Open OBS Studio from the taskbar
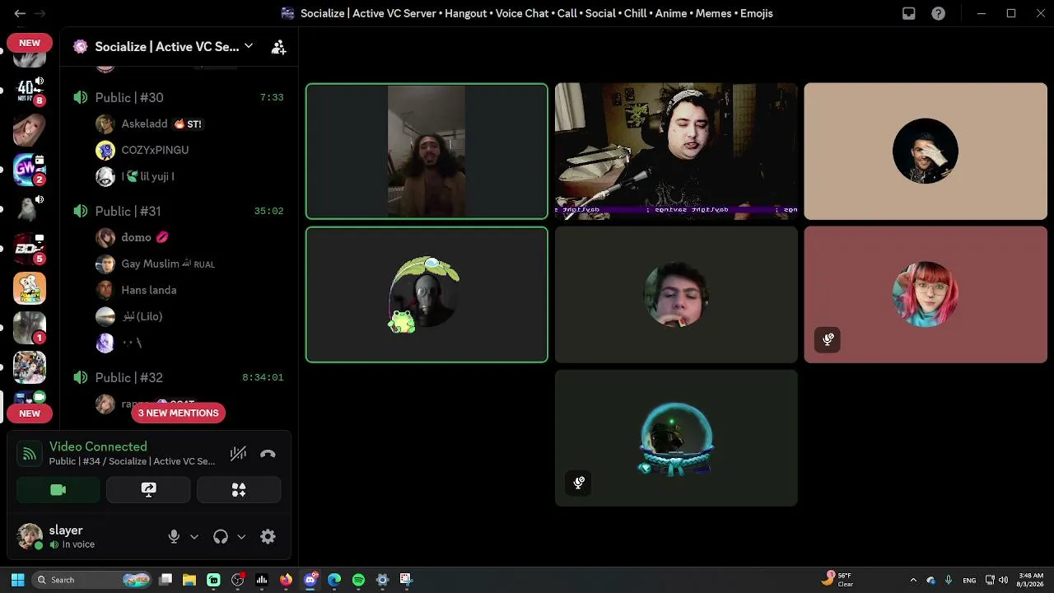This screenshot has height=593, width=1054. pos(238,580)
